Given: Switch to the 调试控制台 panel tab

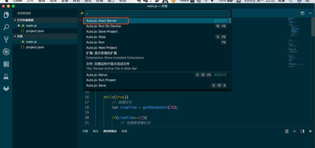Looking at the screenshot, I should click(110, 131).
